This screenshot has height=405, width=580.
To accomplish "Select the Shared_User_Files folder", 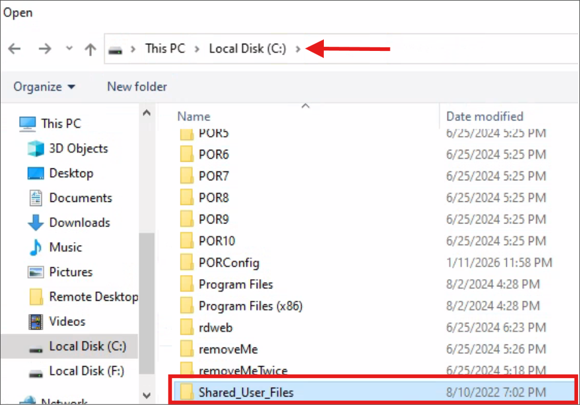I will (246, 392).
